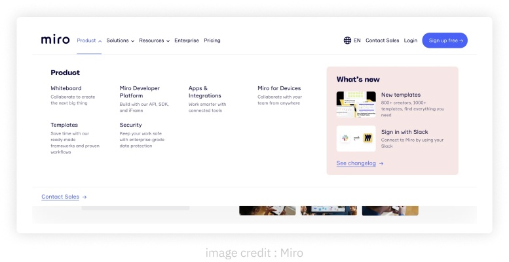Collapse the Product menu chevron
Viewport: 509px width, 262px height.
(x=100, y=41)
